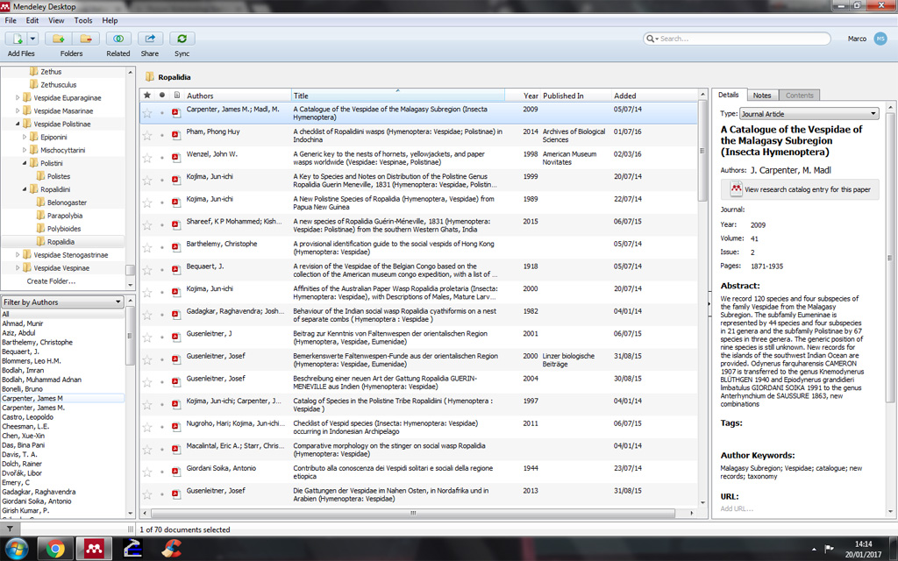Click into the Search field

pos(742,39)
